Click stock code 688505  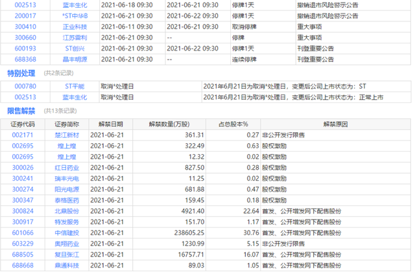point(23,255)
